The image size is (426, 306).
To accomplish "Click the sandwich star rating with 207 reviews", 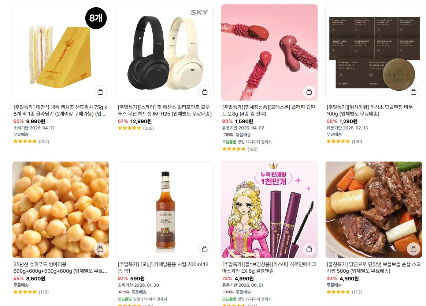I will coord(31,141).
